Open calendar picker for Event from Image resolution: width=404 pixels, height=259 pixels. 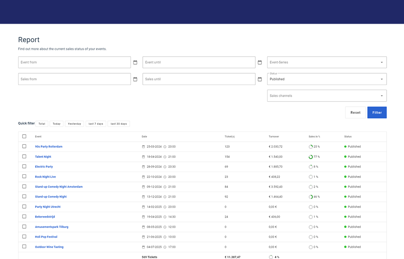pos(135,63)
